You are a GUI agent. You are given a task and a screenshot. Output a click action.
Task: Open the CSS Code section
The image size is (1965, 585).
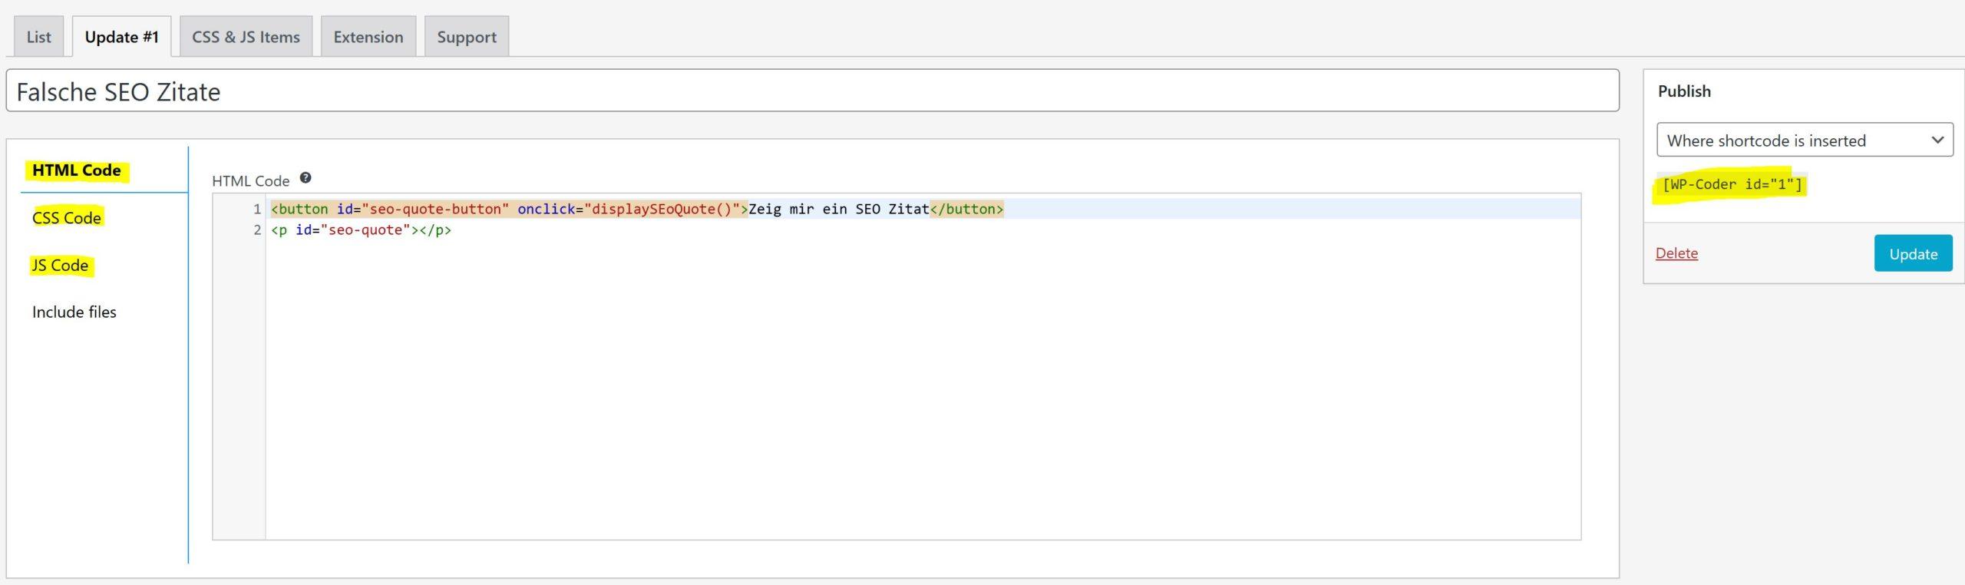(67, 218)
